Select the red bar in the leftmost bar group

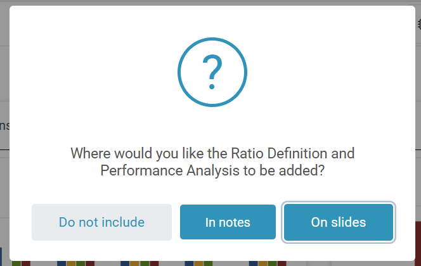click(26, 263)
